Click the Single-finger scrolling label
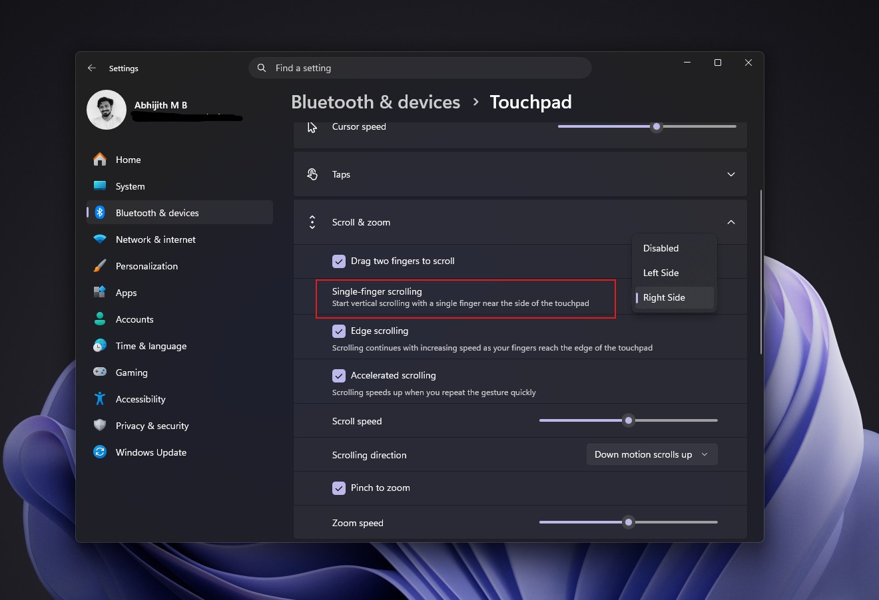This screenshot has height=600, width=879. (x=377, y=291)
